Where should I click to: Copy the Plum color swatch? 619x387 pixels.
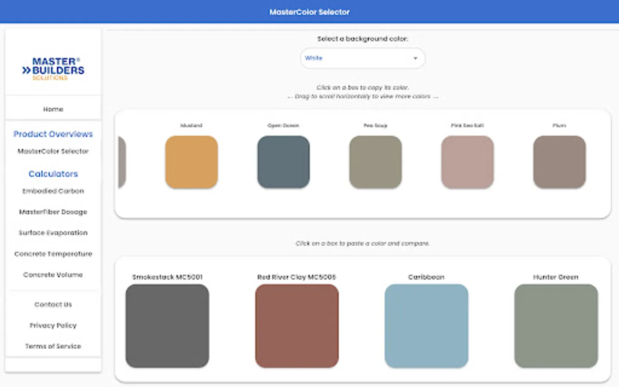click(559, 162)
